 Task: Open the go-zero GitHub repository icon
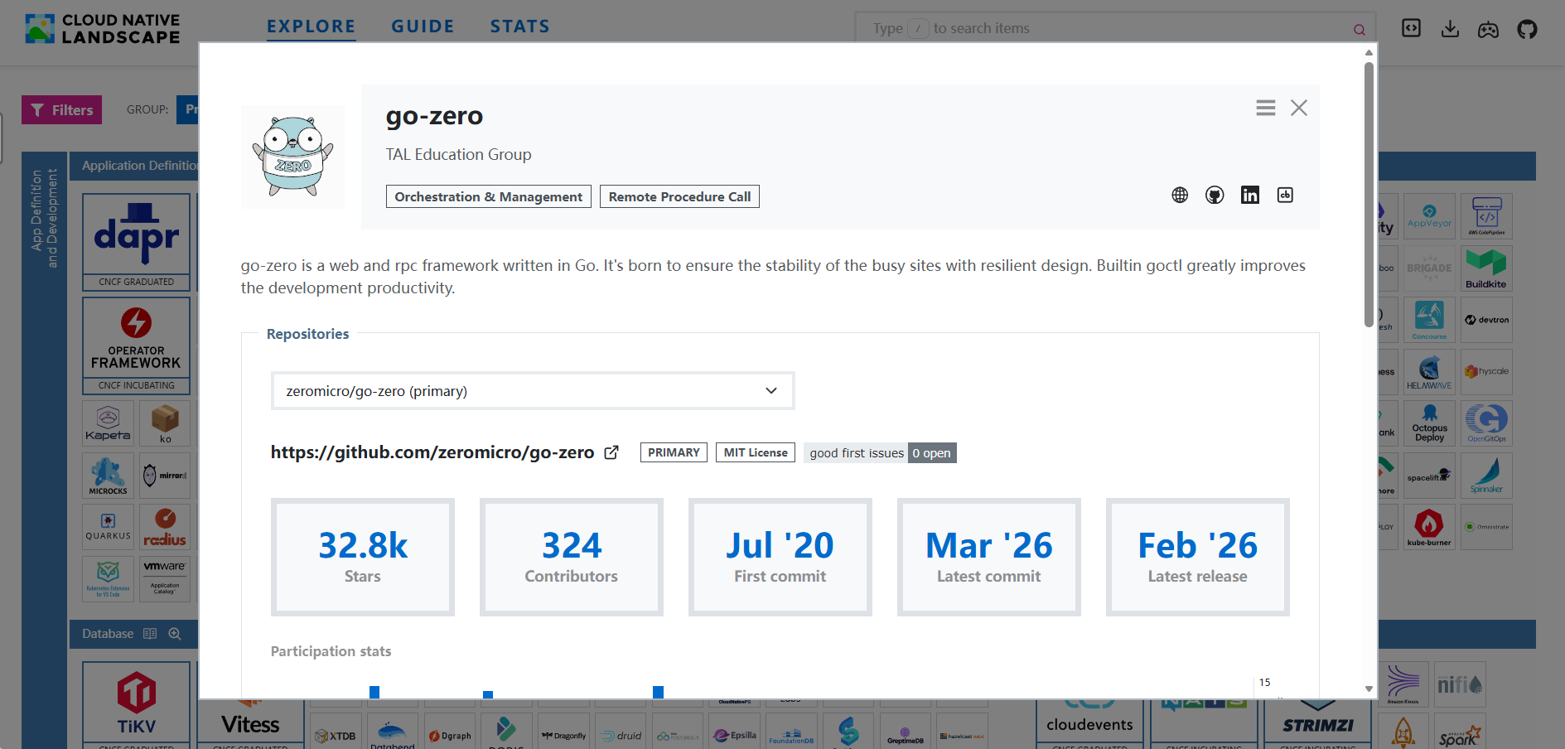coord(1215,195)
